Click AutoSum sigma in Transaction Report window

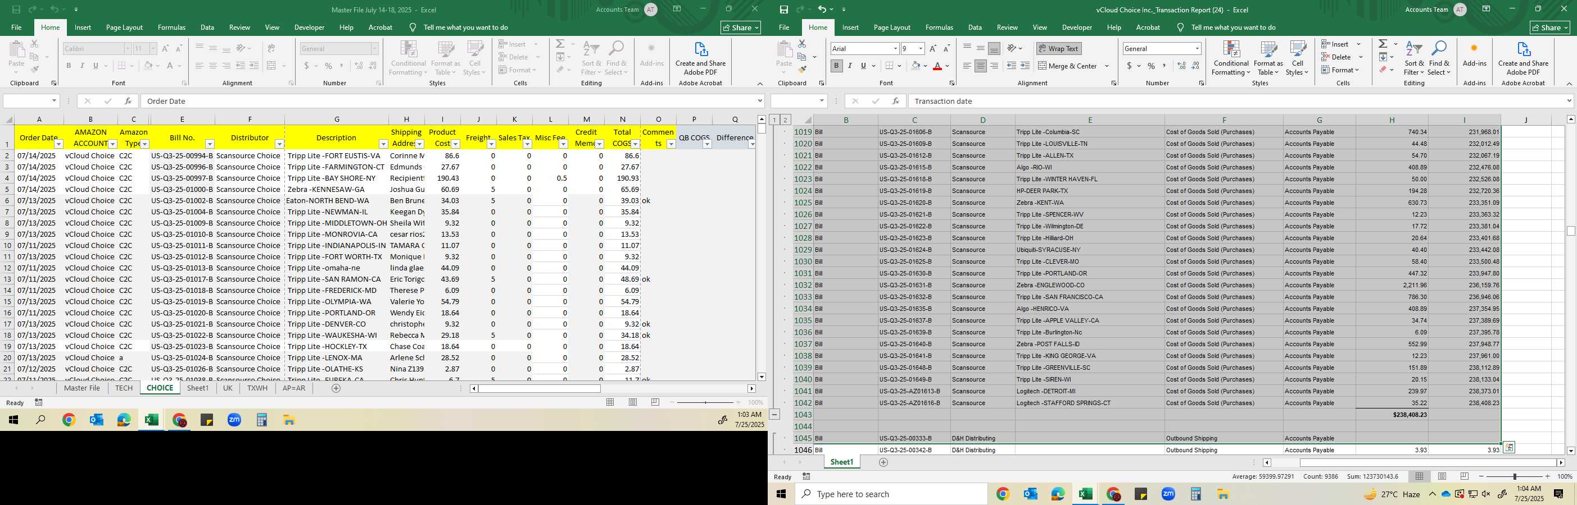tap(1383, 44)
